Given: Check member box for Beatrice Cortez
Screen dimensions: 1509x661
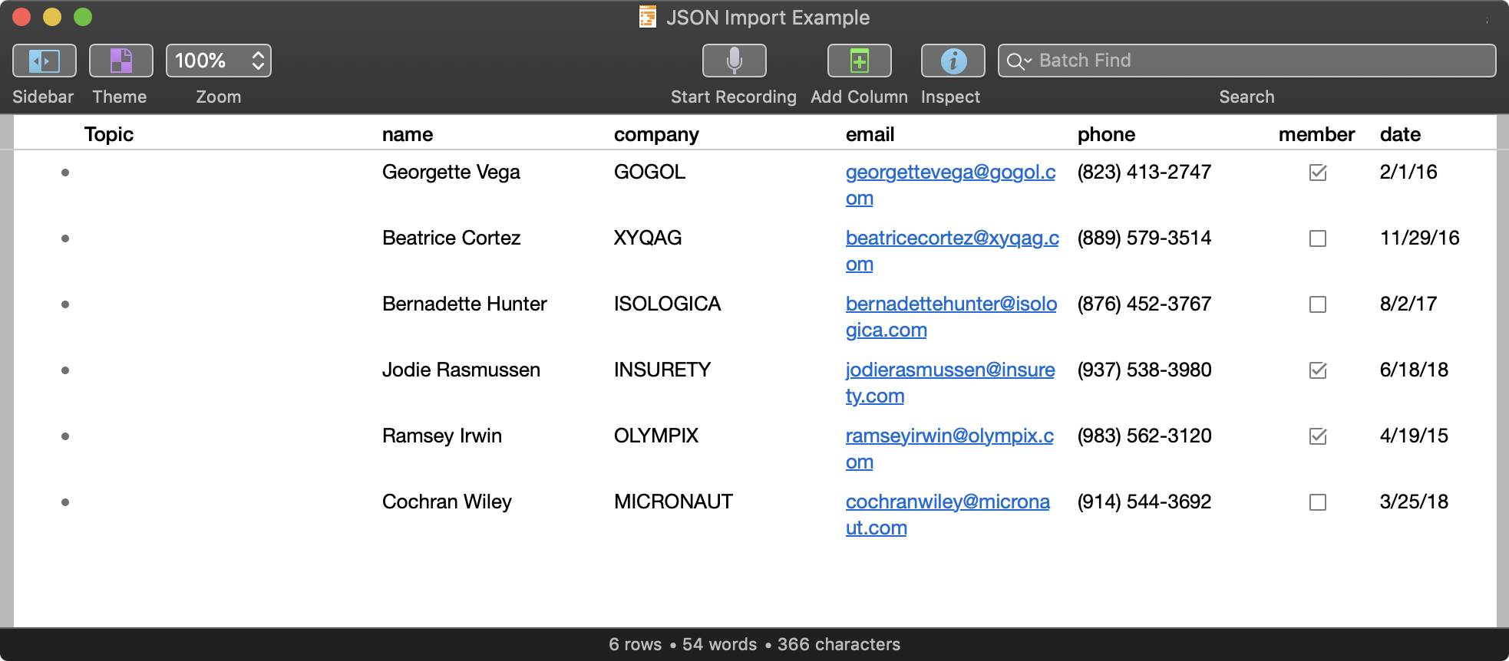Looking at the screenshot, I should [1317, 238].
